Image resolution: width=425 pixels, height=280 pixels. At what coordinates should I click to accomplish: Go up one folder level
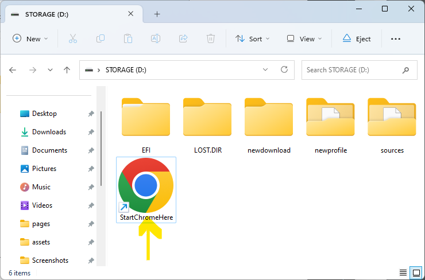[67, 70]
